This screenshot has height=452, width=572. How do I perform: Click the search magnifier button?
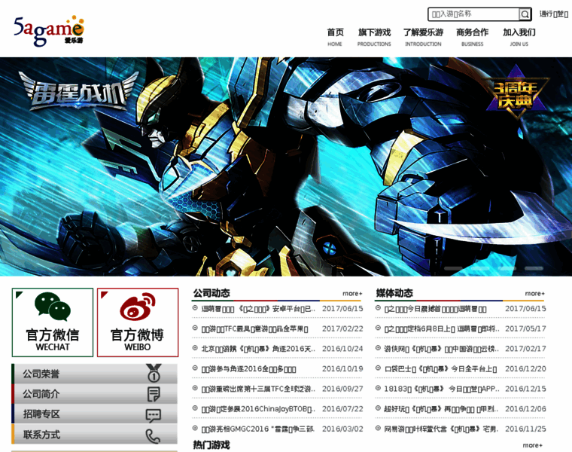[525, 14]
